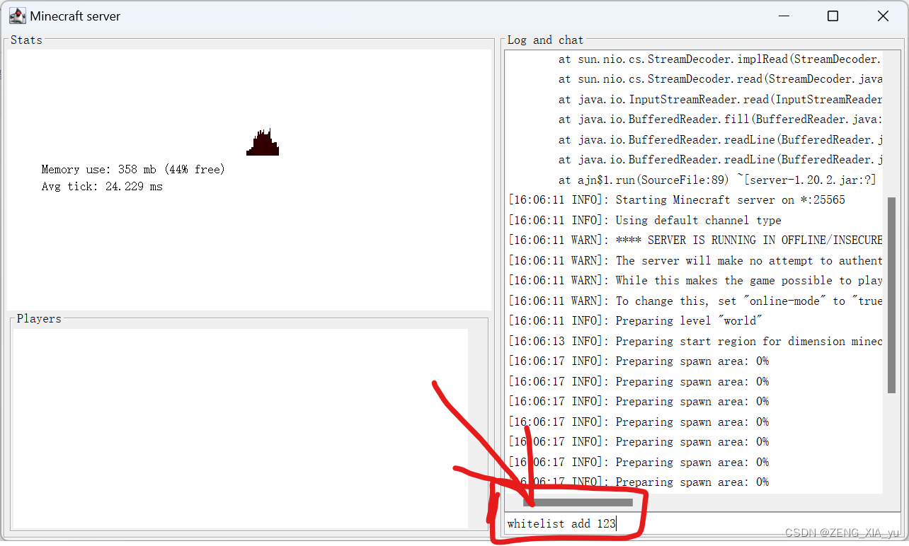Click the 'Players' panel label
The width and height of the screenshot is (909, 546).
[39, 319]
